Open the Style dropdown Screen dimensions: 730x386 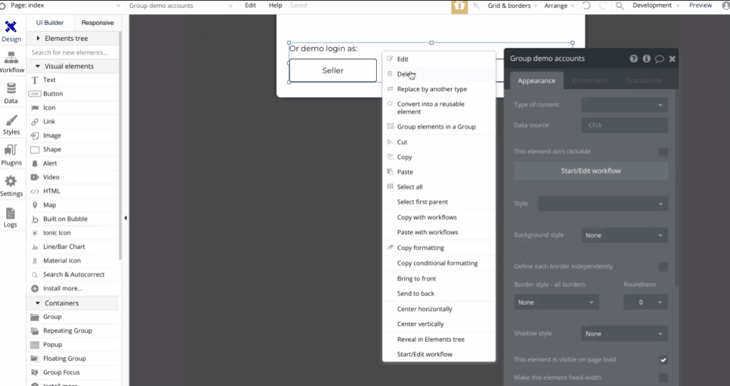pyautogui.click(x=603, y=203)
